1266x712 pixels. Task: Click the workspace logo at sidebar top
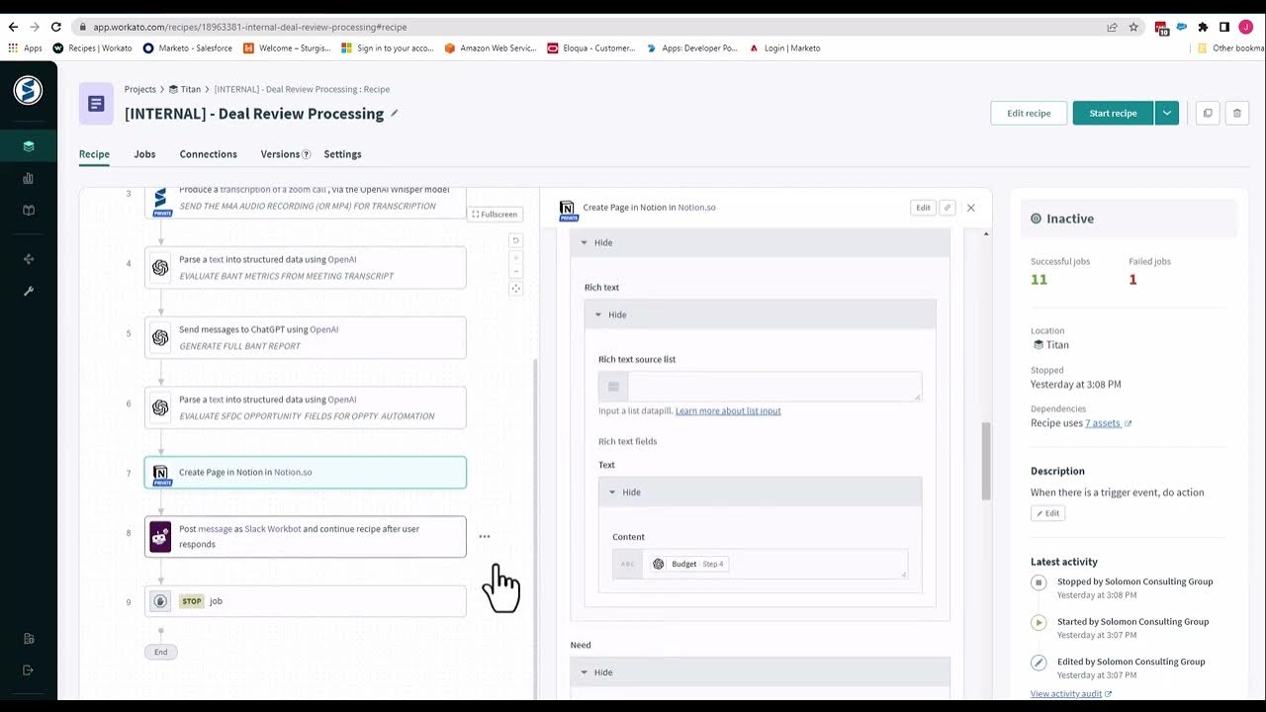(28, 90)
